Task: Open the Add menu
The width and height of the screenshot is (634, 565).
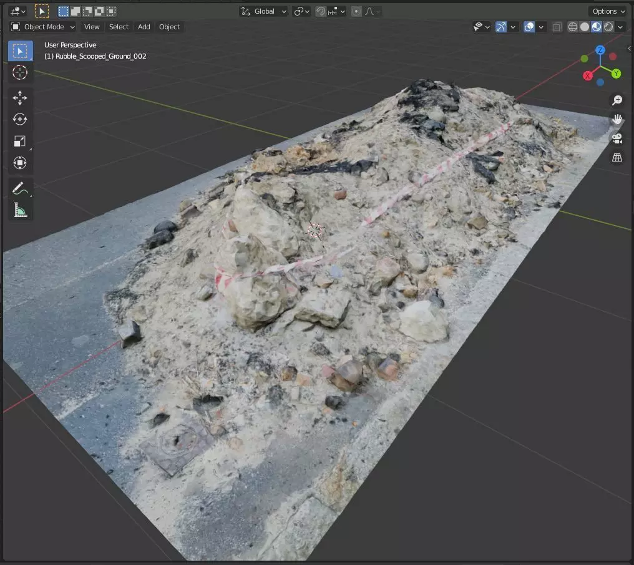Action: [x=144, y=27]
